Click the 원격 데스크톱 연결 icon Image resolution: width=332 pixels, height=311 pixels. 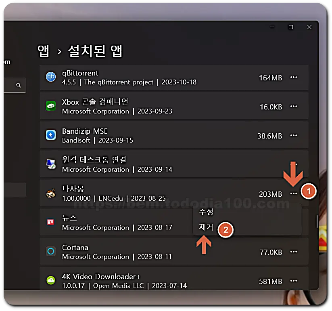pyautogui.click(x=50, y=164)
